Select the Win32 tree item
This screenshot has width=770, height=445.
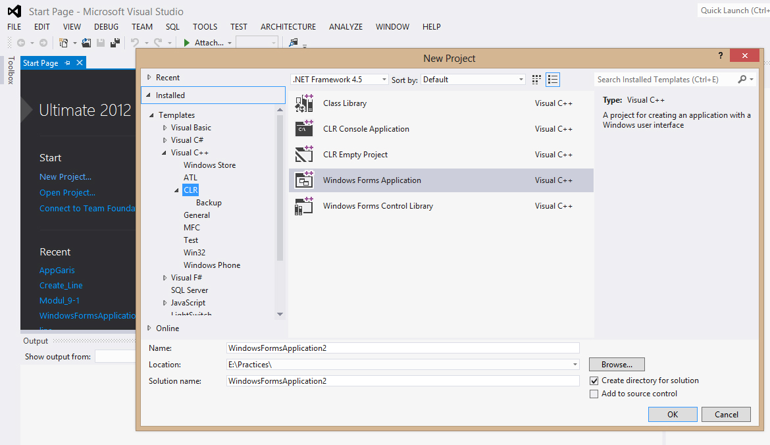tap(194, 253)
